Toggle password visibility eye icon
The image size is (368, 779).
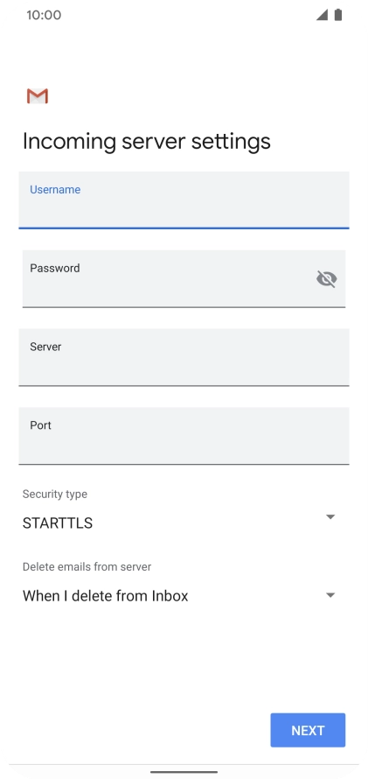click(x=326, y=278)
